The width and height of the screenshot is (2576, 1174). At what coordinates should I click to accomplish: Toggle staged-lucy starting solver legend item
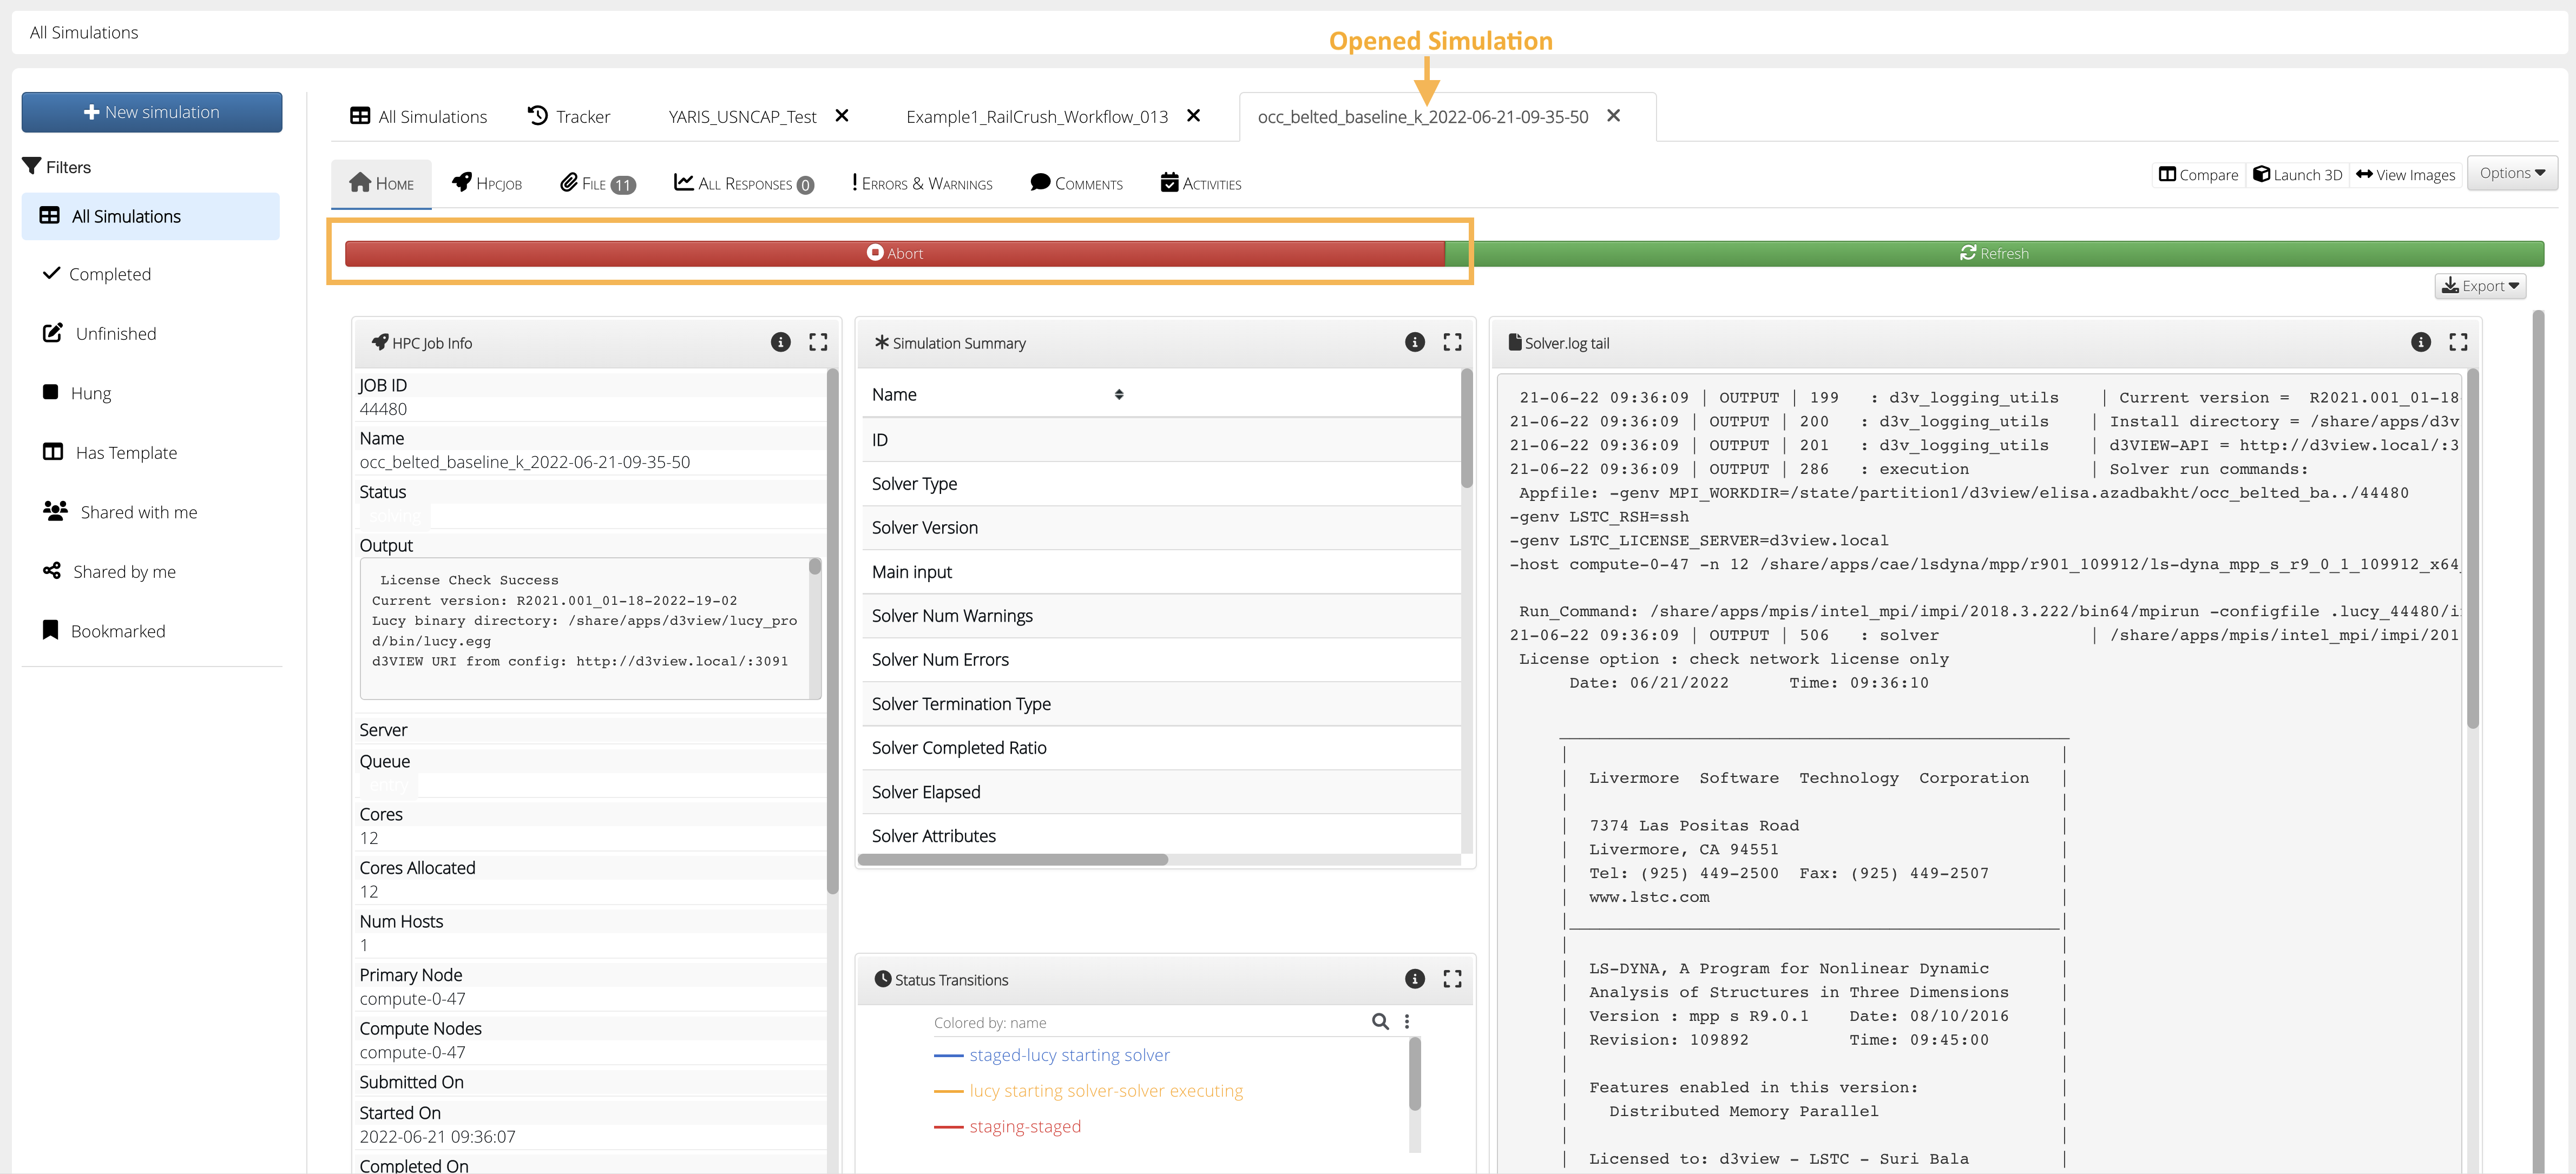pos(1052,1055)
